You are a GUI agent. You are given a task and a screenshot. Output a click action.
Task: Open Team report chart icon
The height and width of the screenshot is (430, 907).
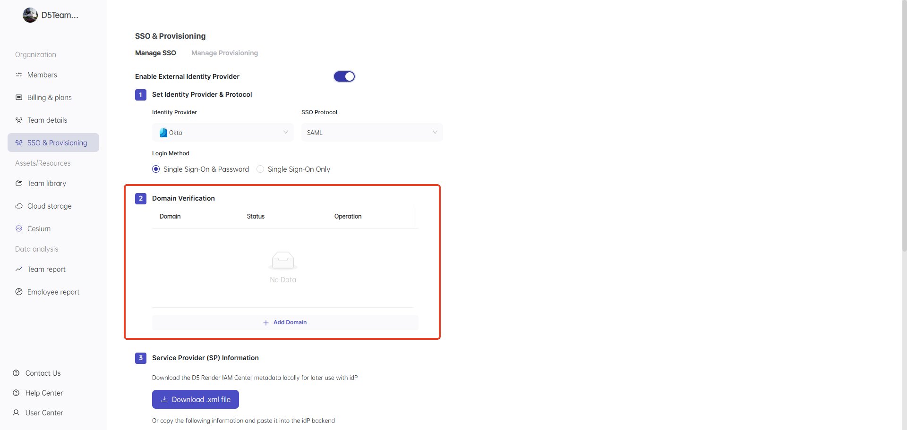[19, 270]
